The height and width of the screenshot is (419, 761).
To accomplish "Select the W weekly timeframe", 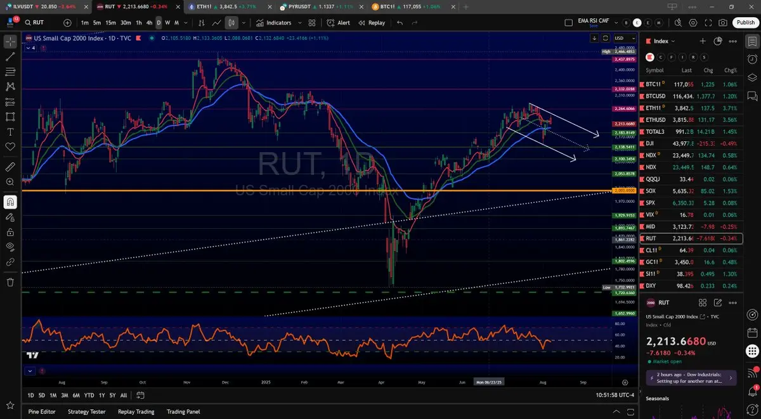I will [x=167, y=23].
